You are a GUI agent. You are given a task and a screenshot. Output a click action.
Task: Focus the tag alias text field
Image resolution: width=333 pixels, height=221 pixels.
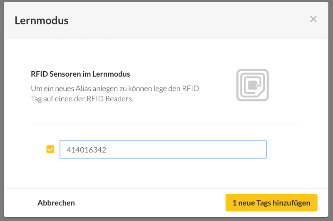(163, 149)
